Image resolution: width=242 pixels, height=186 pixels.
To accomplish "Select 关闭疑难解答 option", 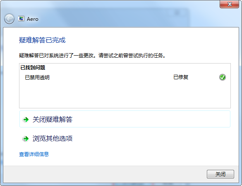I will (125, 119).
